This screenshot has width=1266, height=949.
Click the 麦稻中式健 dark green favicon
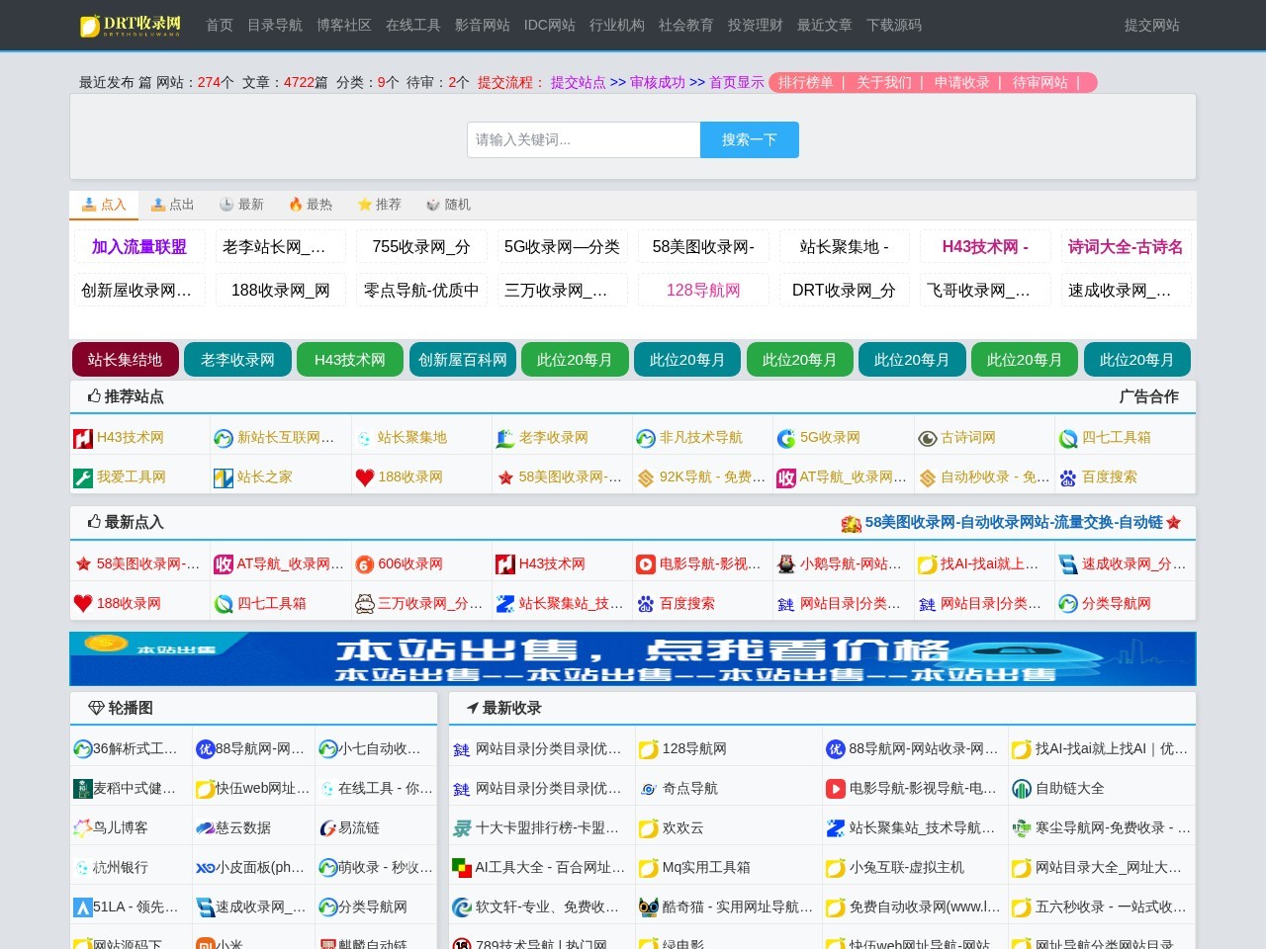(83, 788)
